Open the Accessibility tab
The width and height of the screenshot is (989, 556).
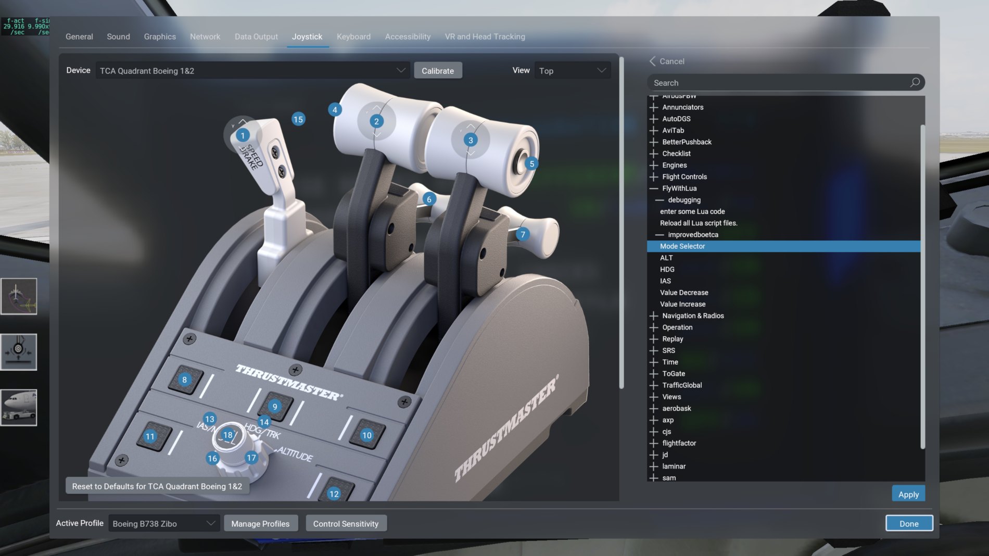coord(408,36)
